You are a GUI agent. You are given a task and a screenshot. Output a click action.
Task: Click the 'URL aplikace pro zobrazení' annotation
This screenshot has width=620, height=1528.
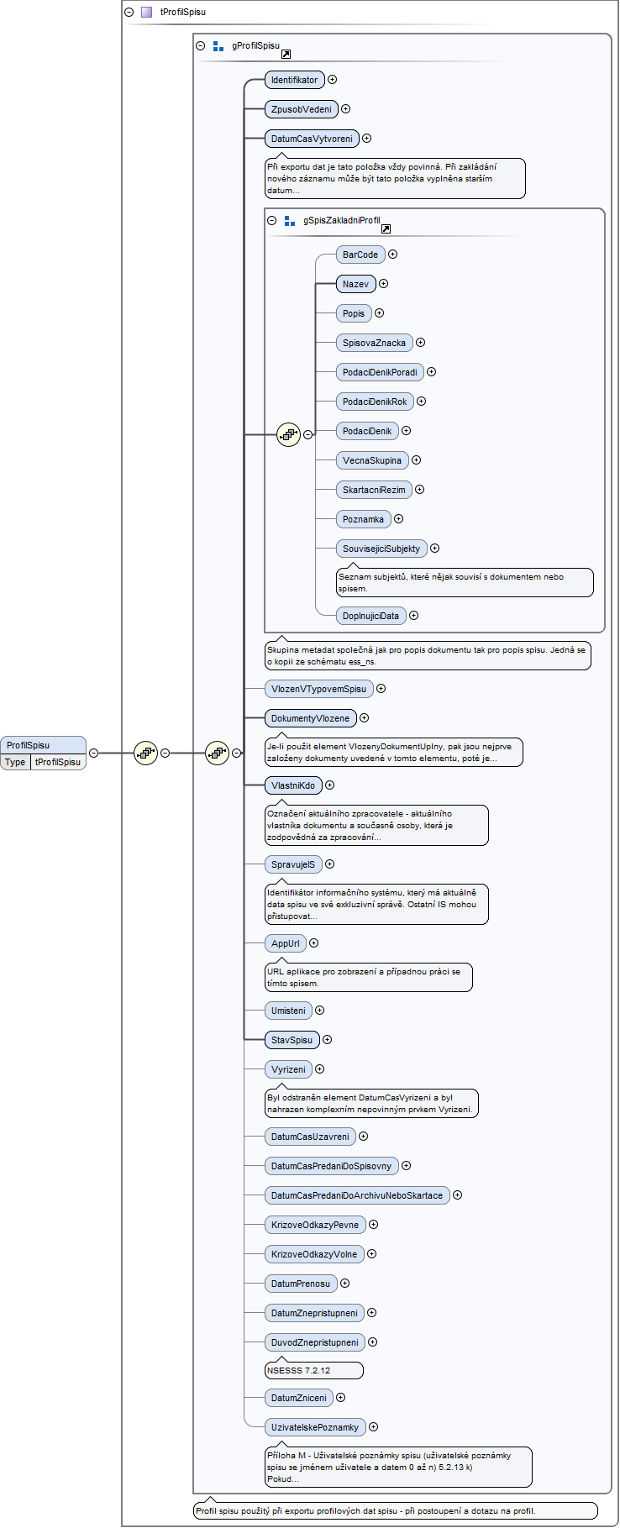pos(368,977)
